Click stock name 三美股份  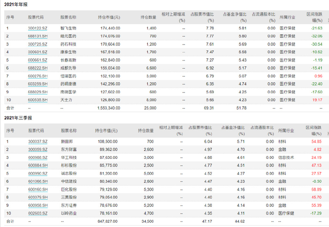click(69, 197)
